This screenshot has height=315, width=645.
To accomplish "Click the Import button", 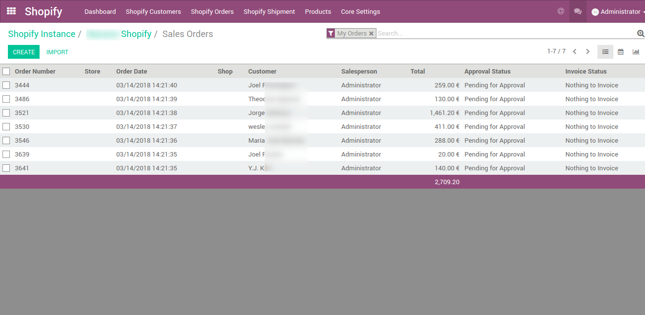I will point(57,52).
